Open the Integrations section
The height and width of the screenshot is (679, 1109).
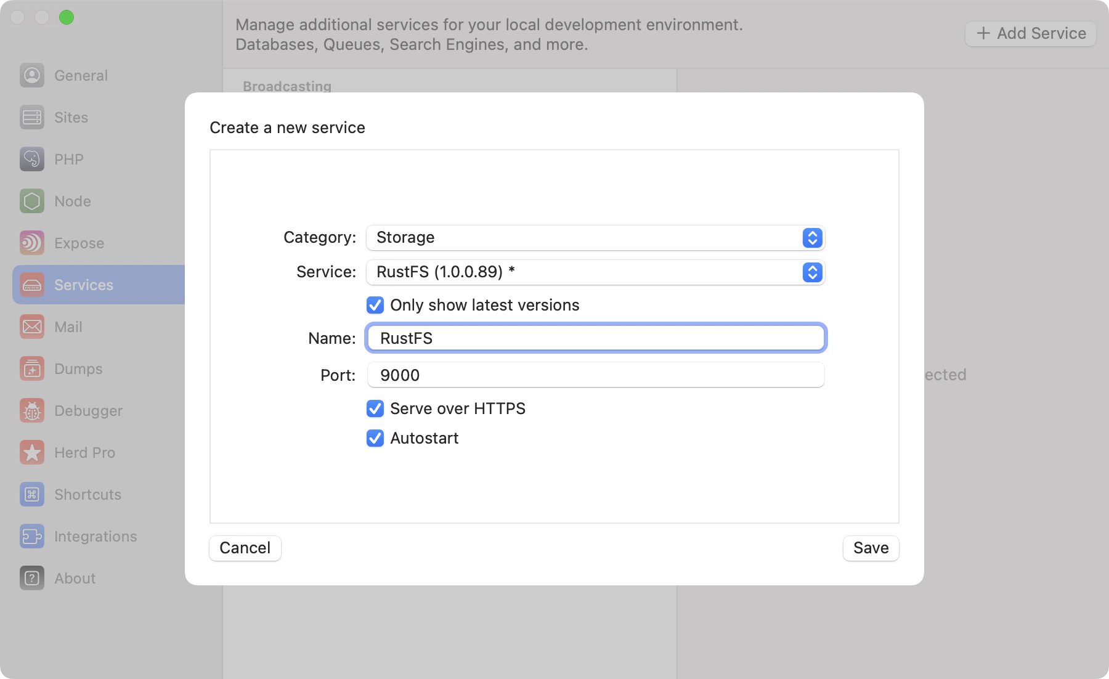coord(95,536)
